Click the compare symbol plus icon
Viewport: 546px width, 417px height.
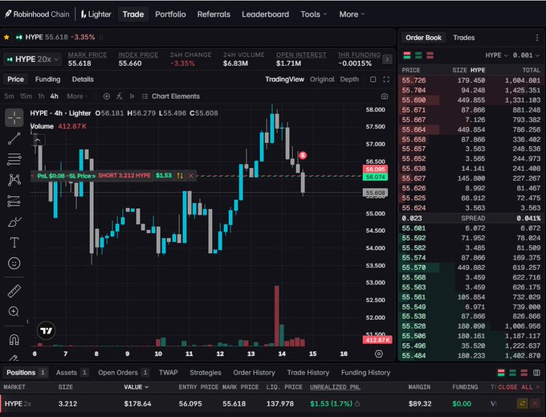[x=107, y=96]
